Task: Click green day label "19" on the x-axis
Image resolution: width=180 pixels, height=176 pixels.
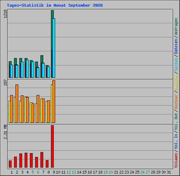Action: [x=105, y=172]
